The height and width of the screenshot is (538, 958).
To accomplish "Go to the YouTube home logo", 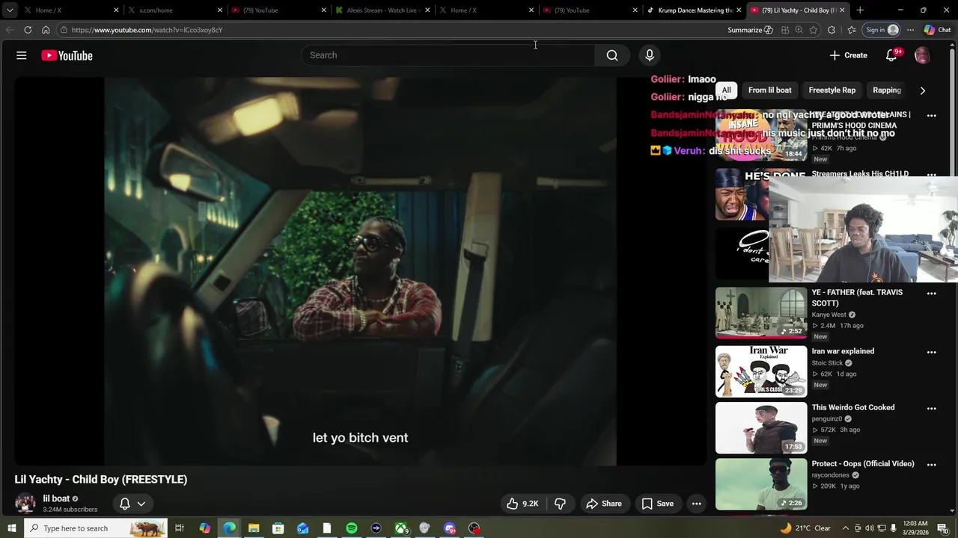I will 67,55.
